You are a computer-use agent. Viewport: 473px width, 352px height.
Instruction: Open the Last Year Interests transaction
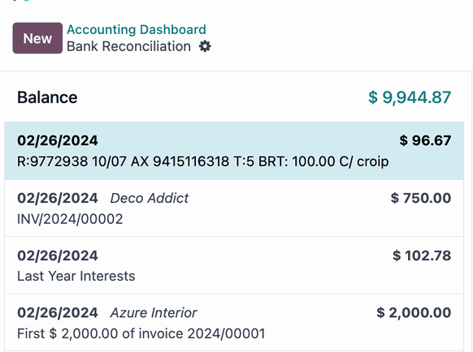point(234,265)
